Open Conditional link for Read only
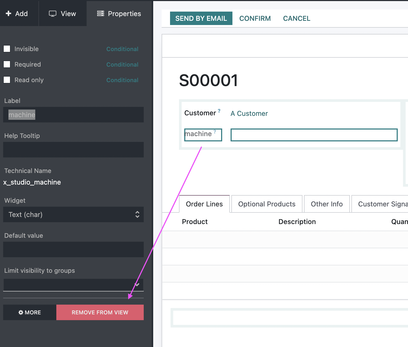This screenshot has height=347, width=408. (x=122, y=80)
